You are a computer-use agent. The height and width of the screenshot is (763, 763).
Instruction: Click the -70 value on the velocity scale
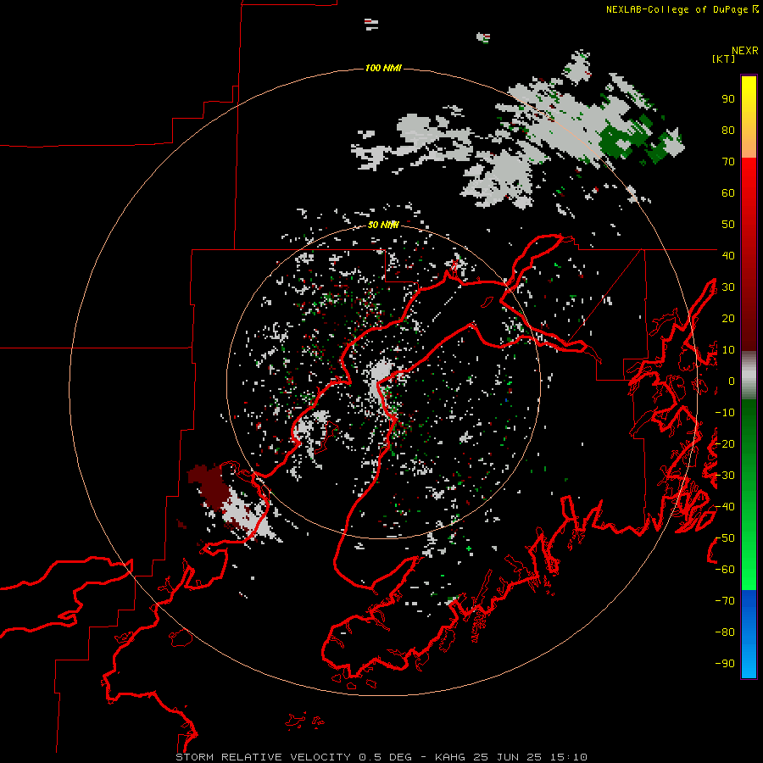point(725,601)
